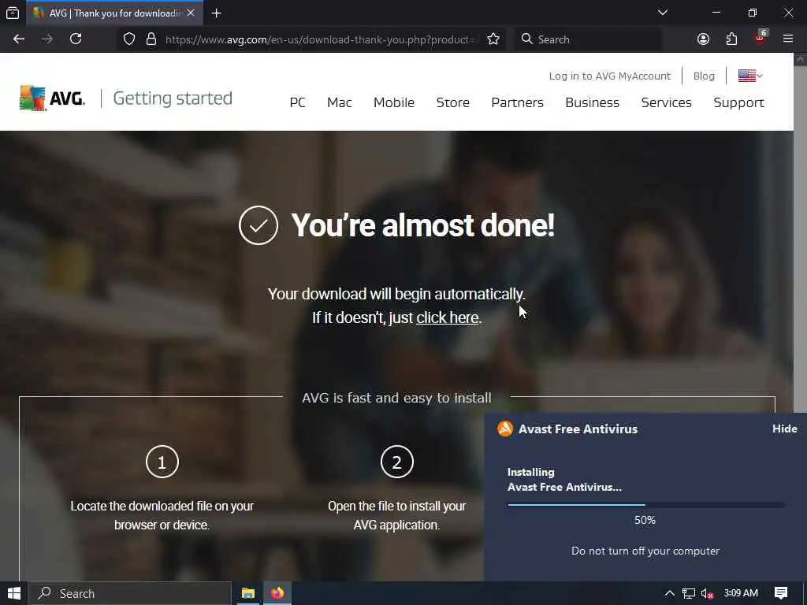The width and height of the screenshot is (807, 605).
Task: Click Log in to AVG MyAccount
Action: click(x=609, y=76)
